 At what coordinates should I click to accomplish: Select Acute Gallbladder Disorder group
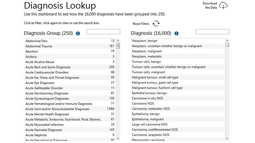point(70,88)
